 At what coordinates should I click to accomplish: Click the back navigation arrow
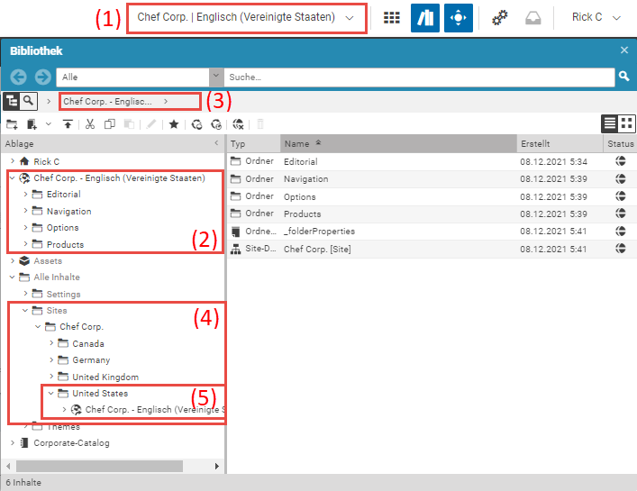point(19,77)
